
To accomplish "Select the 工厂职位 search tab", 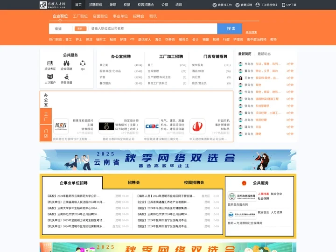I will pos(80,16).
